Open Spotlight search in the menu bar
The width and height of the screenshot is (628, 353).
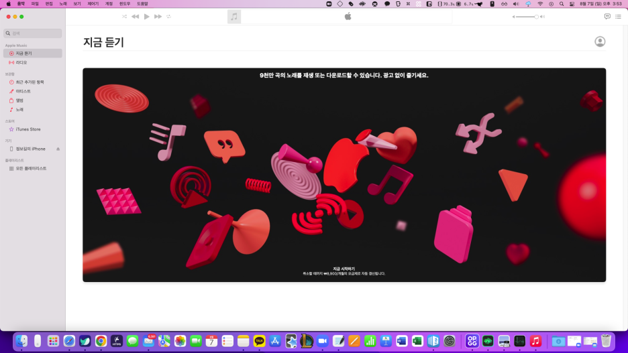click(x=562, y=3)
